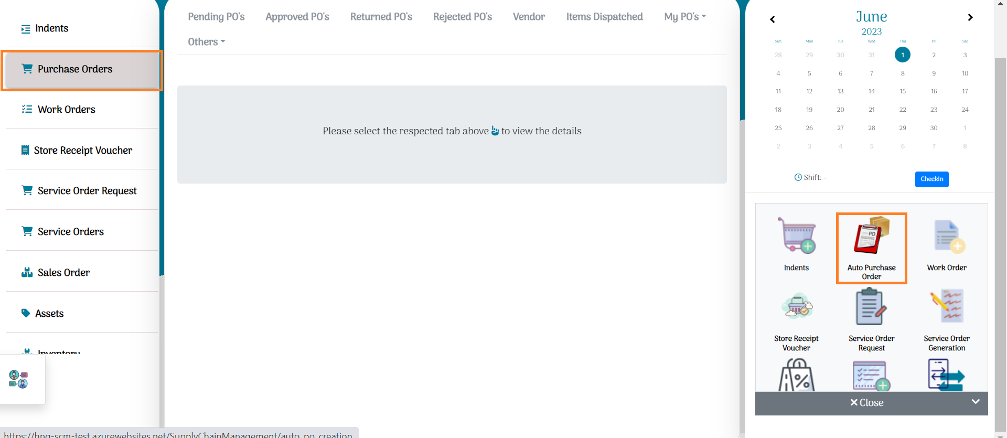Switch to the Approved PO's tab
This screenshot has width=1007, height=438.
click(297, 17)
